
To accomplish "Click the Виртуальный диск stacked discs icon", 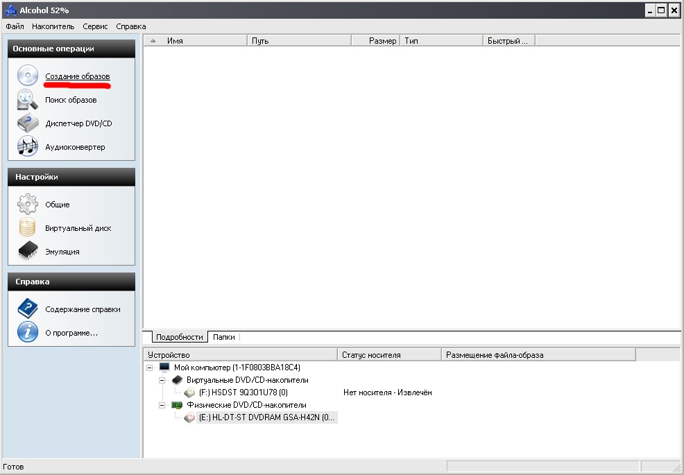I will [x=28, y=227].
